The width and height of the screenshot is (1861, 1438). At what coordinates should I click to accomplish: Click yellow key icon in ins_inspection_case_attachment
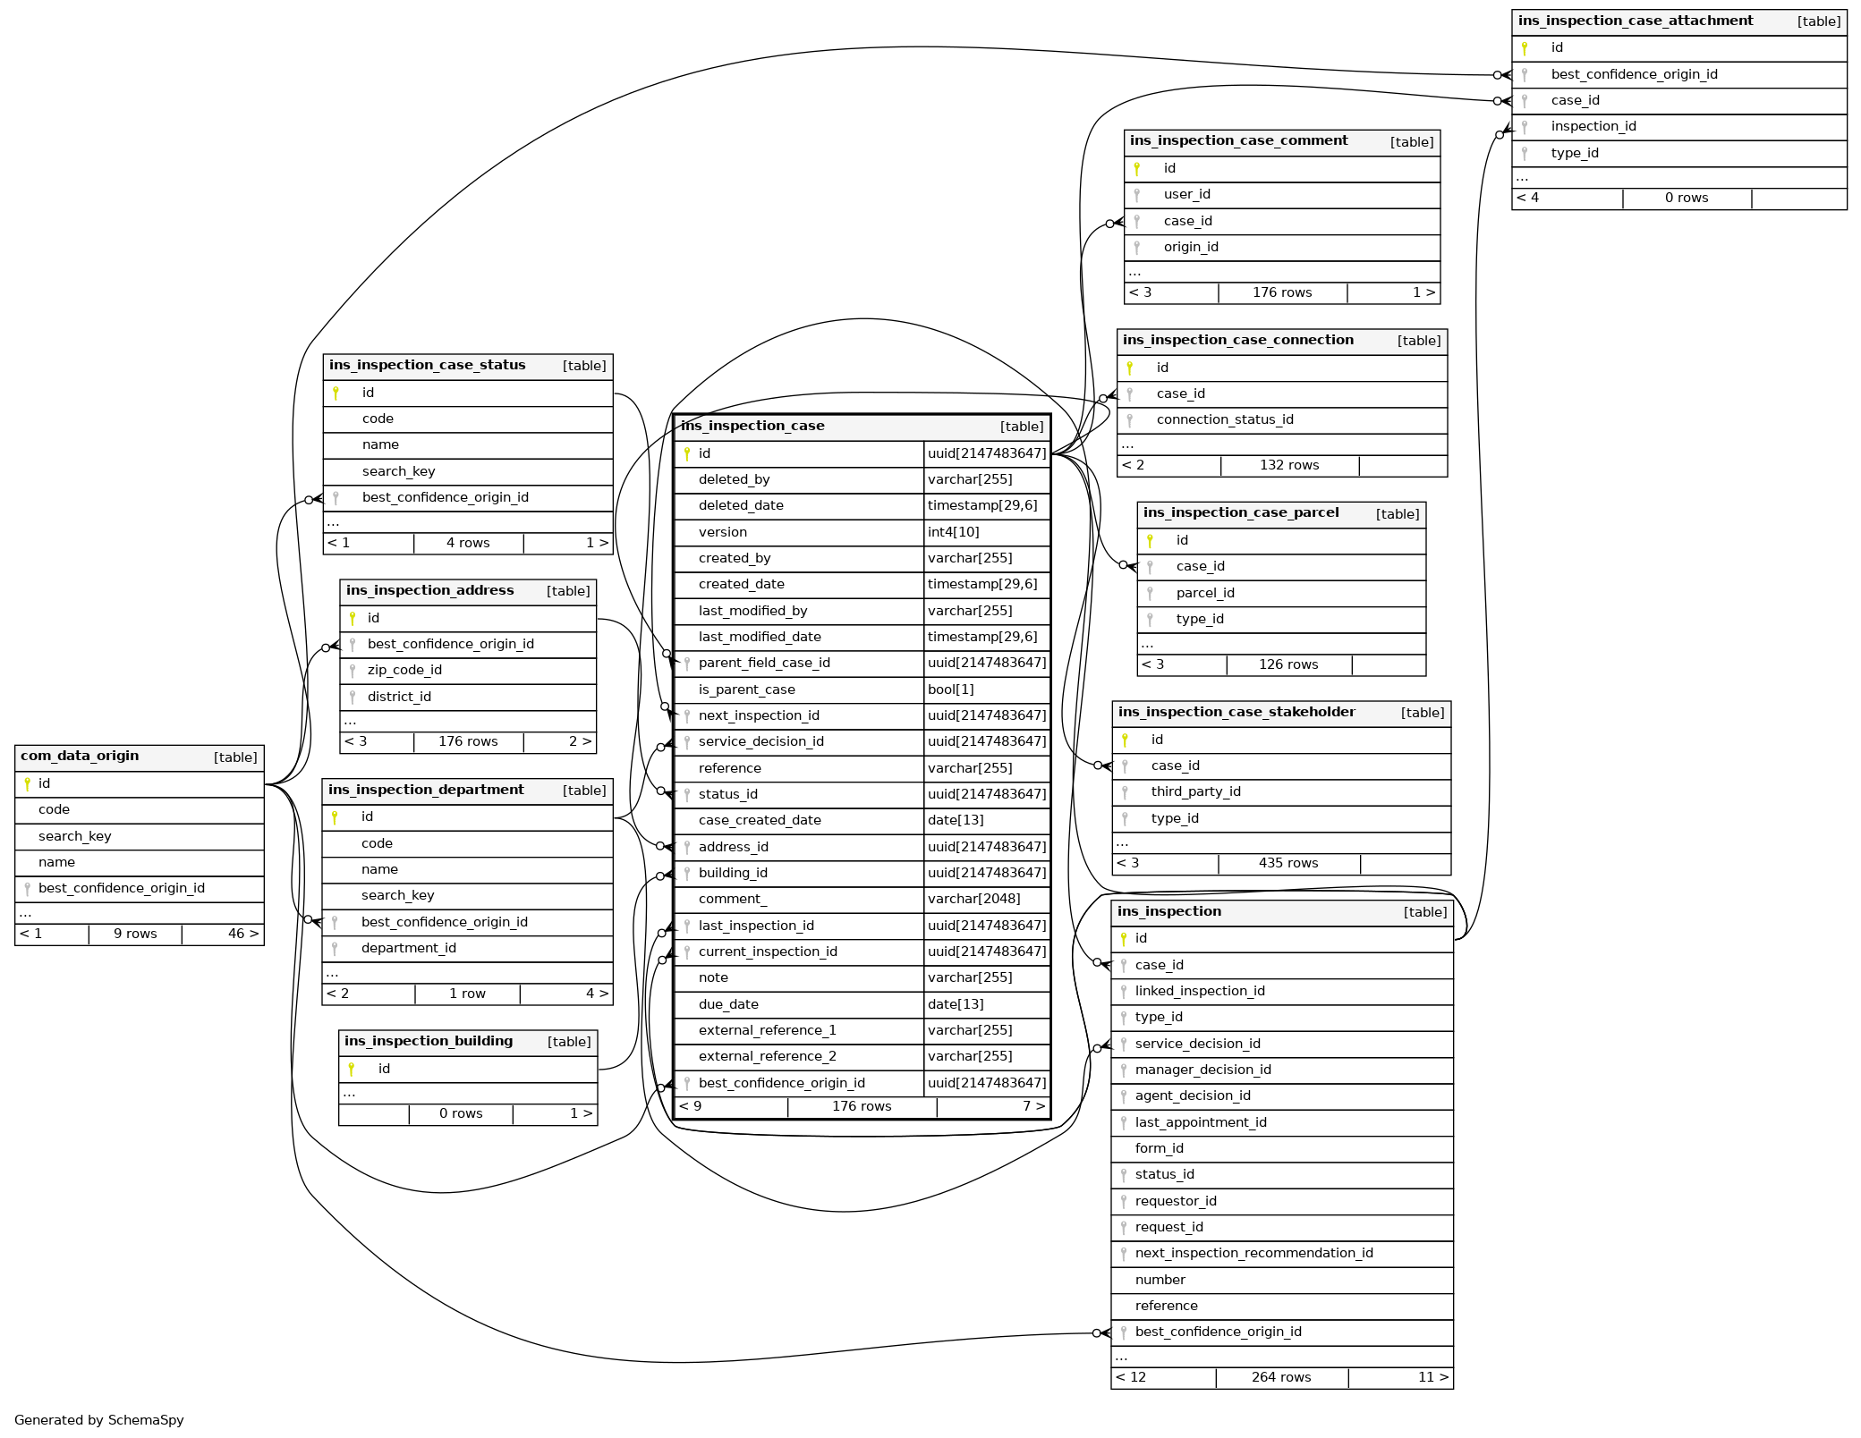1525,48
